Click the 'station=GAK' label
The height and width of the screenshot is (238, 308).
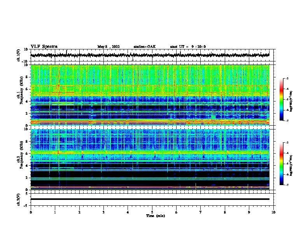pyautogui.click(x=145, y=47)
